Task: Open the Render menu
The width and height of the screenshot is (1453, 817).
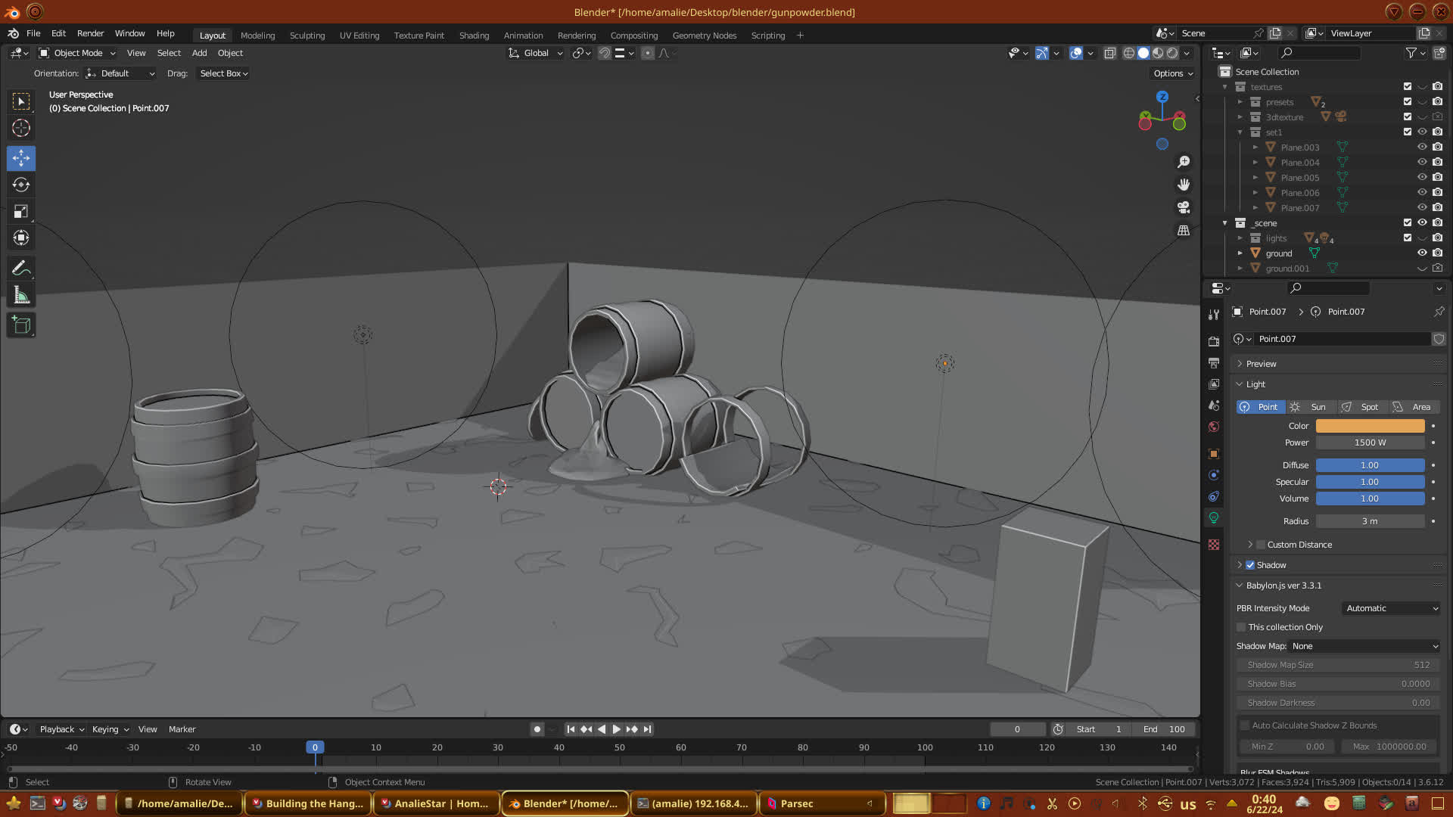Action: coord(90,33)
